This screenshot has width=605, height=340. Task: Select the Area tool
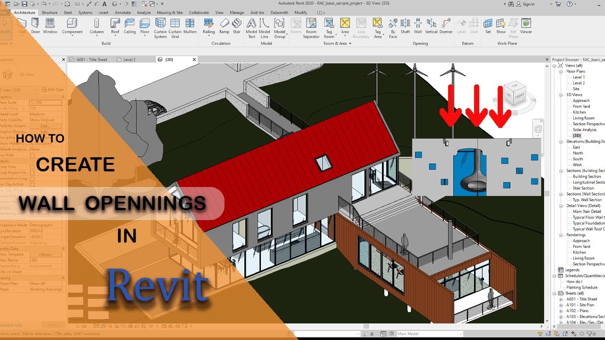tap(345, 26)
